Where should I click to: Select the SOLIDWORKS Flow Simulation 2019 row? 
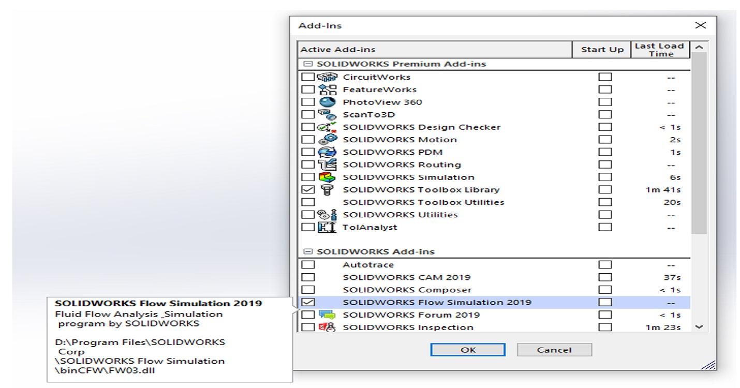point(494,302)
